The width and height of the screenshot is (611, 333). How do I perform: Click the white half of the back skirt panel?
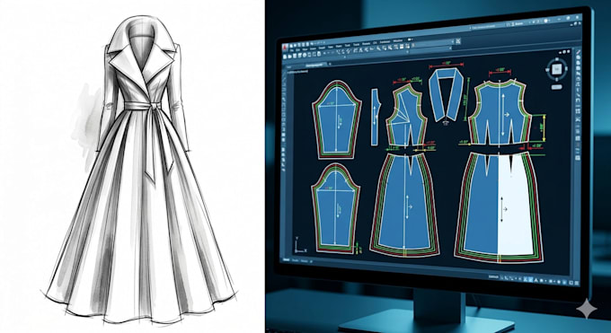point(514,206)
